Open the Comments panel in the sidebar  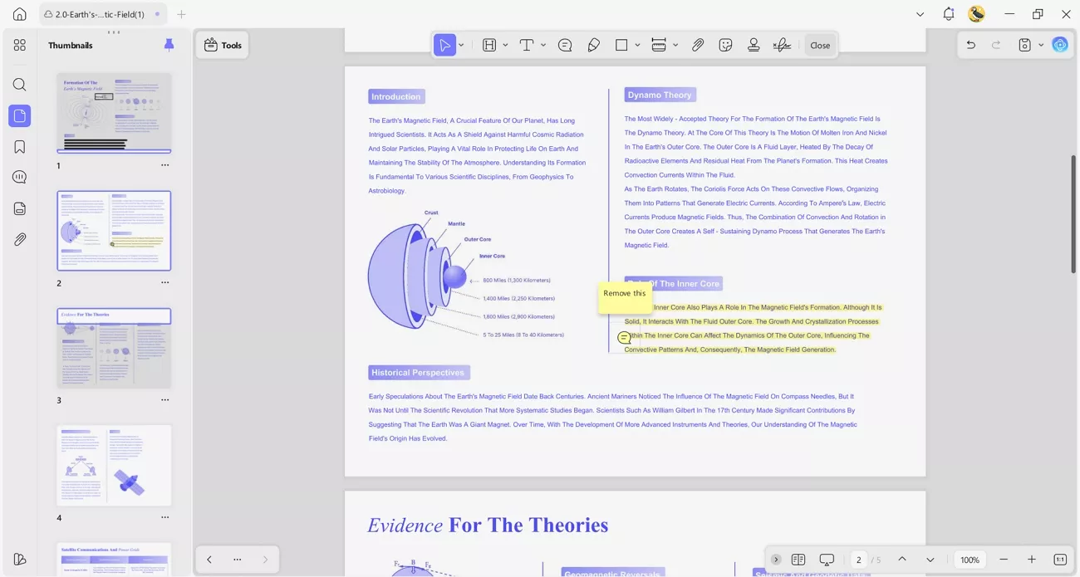click(19, 177)
